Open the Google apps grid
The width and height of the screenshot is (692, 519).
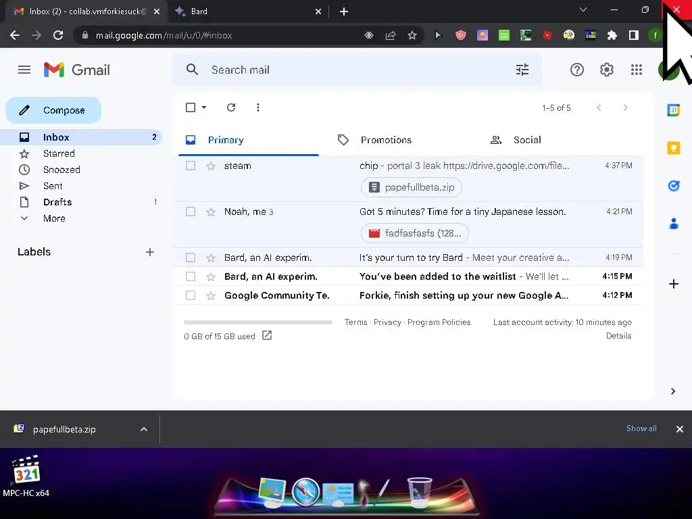point(637,70)
